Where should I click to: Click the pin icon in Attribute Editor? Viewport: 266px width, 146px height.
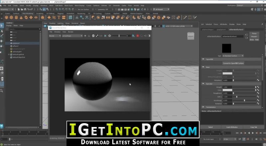262,25
